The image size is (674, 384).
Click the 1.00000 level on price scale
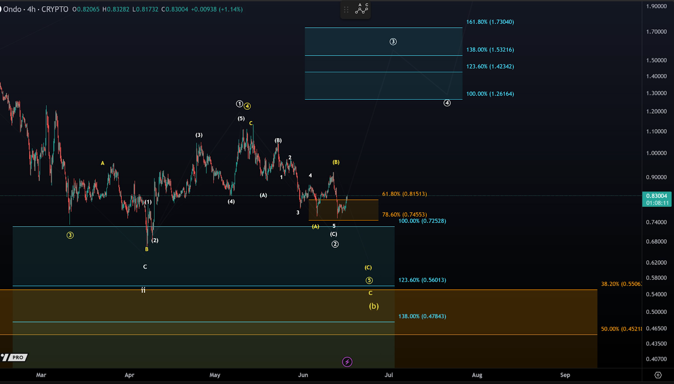[656, 153]
